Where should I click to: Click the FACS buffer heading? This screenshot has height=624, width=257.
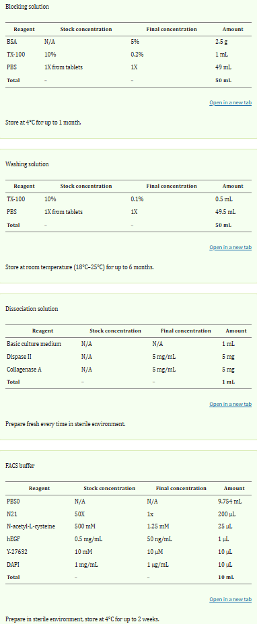click(20, 466)
